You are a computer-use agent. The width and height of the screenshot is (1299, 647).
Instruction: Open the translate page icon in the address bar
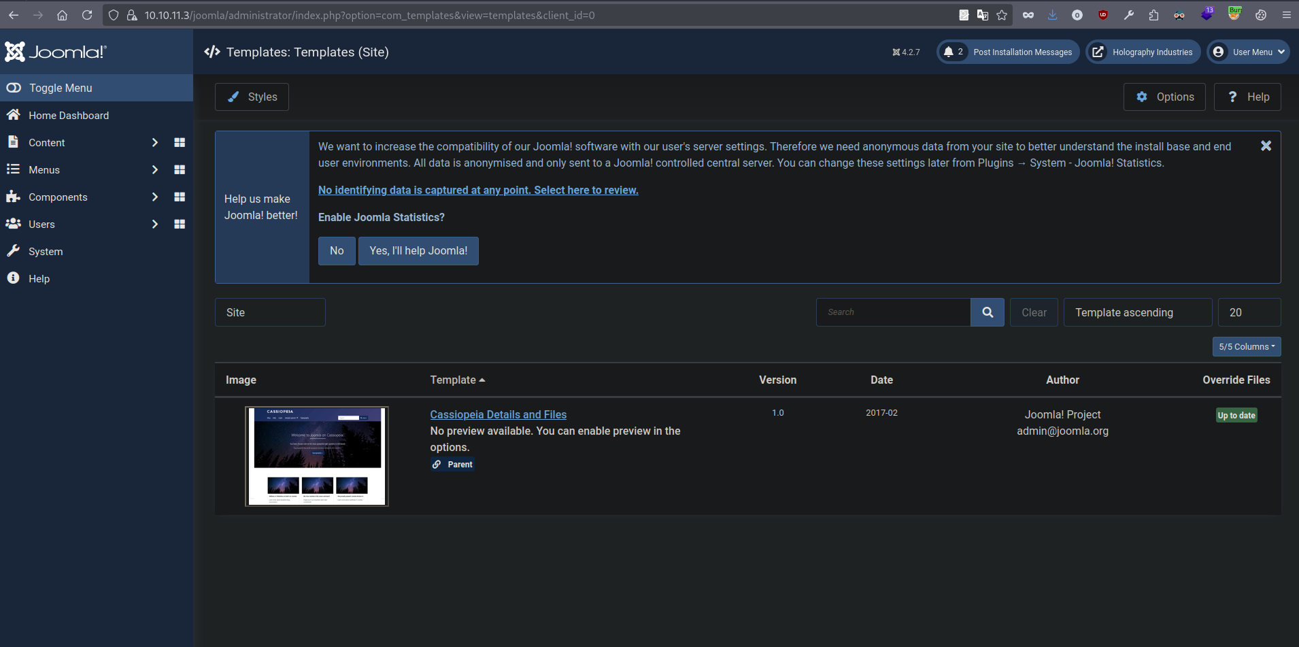point(983,15)
